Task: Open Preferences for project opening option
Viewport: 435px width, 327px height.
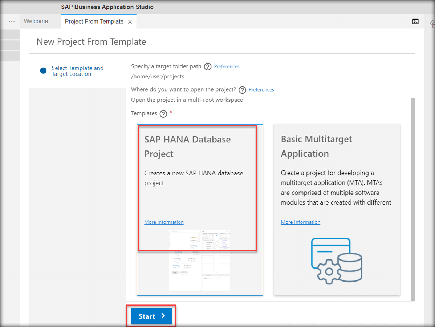Action: click(261, 90)
